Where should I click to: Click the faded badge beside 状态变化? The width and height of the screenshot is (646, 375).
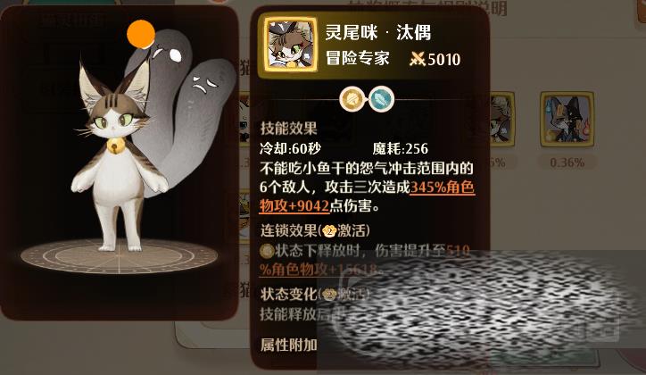pos(329,295)
